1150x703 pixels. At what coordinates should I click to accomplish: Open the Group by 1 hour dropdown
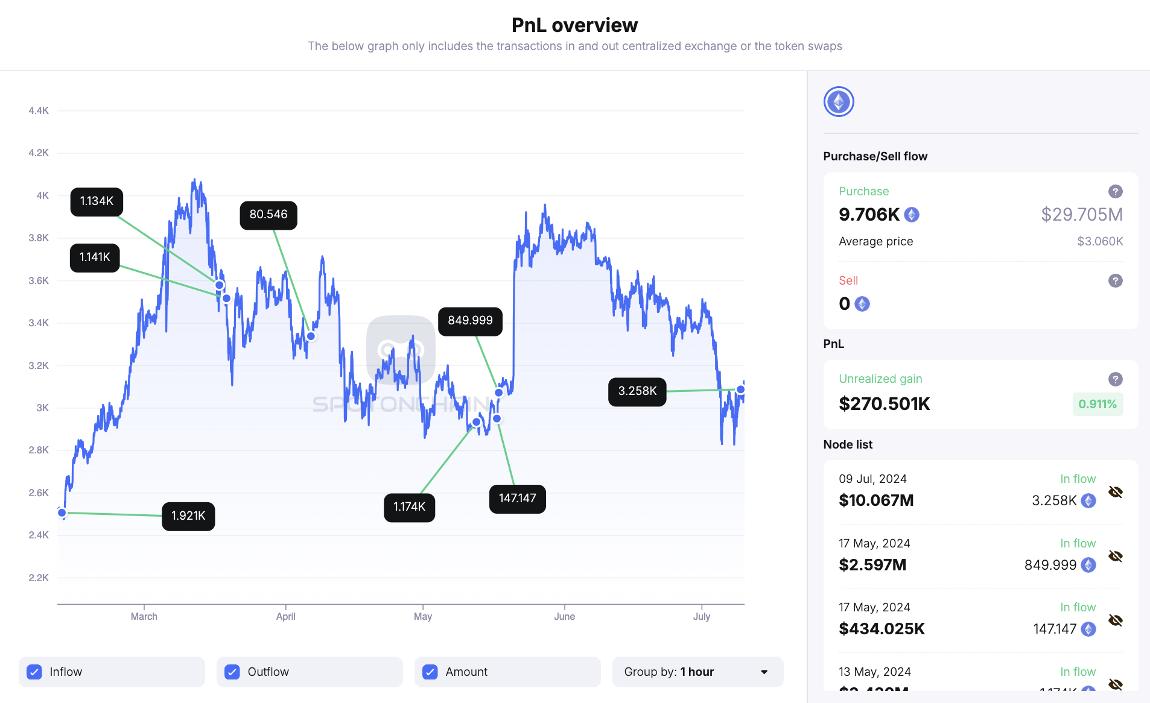click(697, 672)
